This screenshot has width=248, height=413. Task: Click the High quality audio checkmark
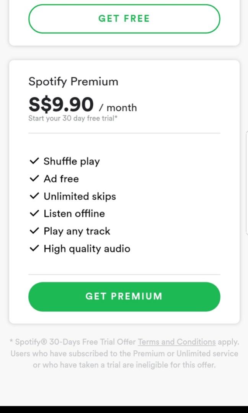34,249
